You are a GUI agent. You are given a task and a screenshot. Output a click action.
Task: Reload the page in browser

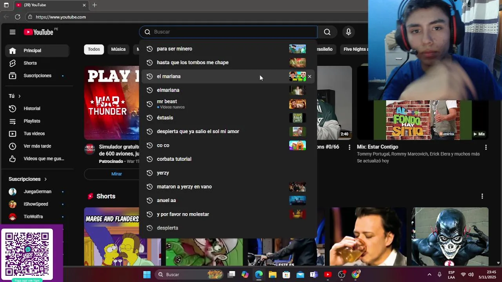click(x=17, y=17)
